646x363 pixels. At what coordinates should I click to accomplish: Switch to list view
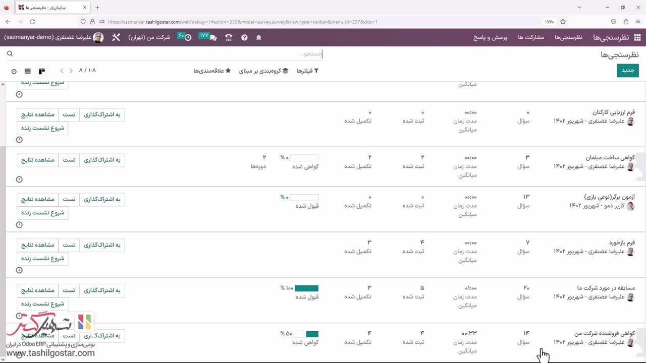pyautogui.click(x=28, y=71)
